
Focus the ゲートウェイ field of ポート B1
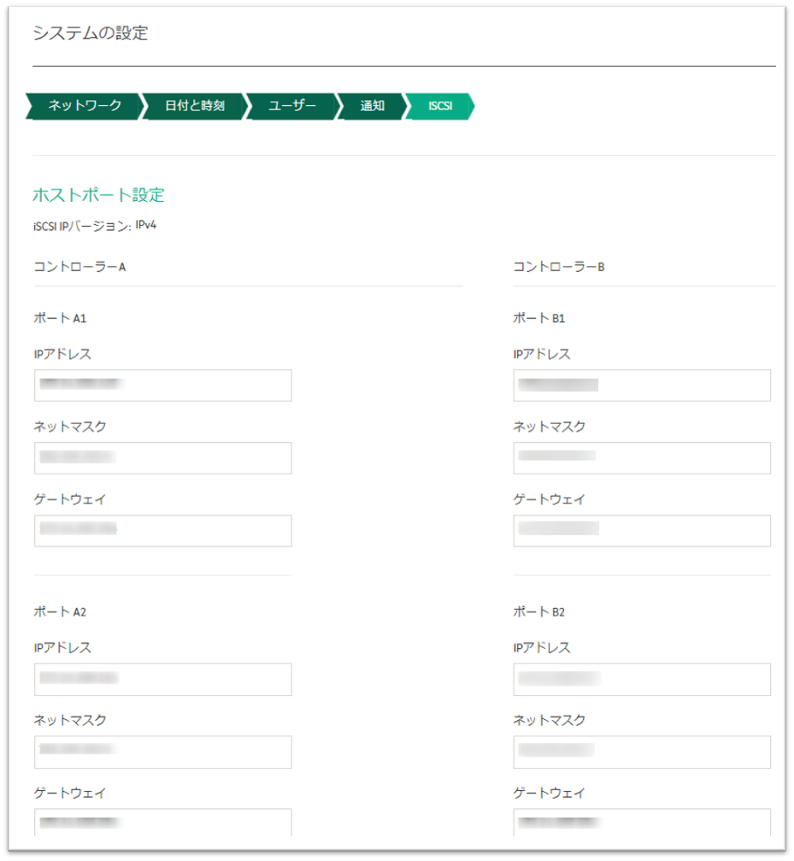[x=642, y=531]
